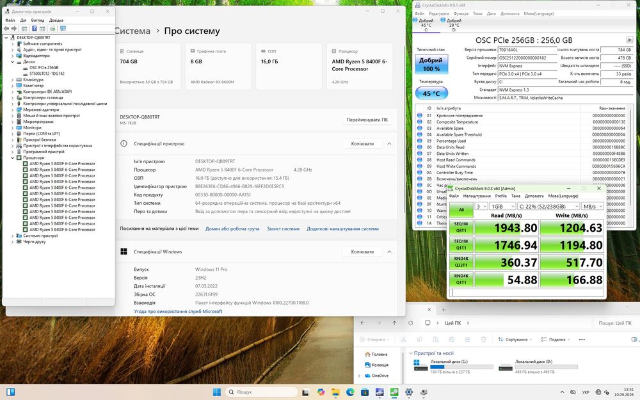This screenshot has width=640, height=400.
Task: Select OSC PCIe 256GB disk in Device Manager
Action: 44,68
